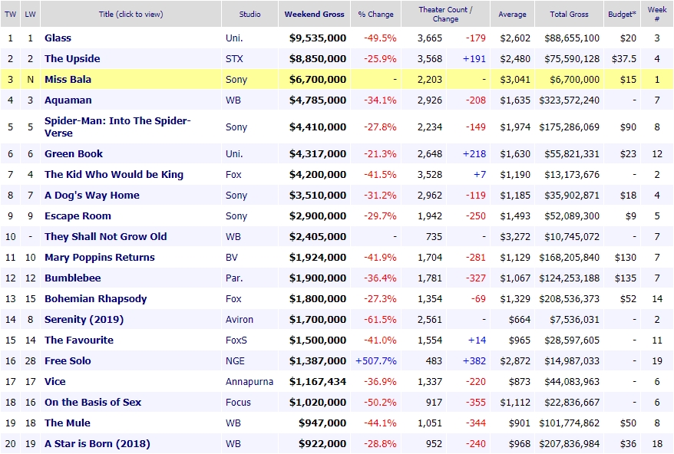
Task: Open The Upside movie page
Action: [72, 58]
